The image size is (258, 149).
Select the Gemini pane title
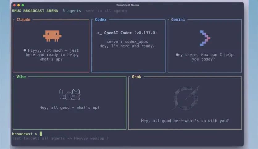178,19
